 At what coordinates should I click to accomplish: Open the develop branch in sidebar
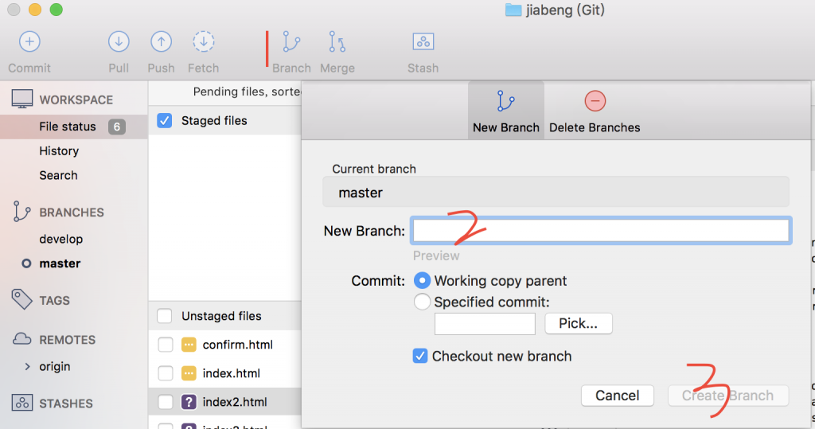(x=60, y=240)
